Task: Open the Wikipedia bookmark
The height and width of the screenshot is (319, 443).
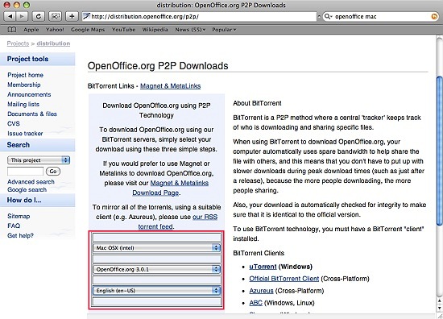Action: click(x=155, y=29)
